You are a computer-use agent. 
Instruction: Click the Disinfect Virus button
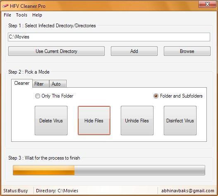[x=180, y=120]
